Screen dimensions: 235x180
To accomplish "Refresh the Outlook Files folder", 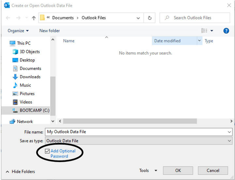I will [x=150, y=18].
